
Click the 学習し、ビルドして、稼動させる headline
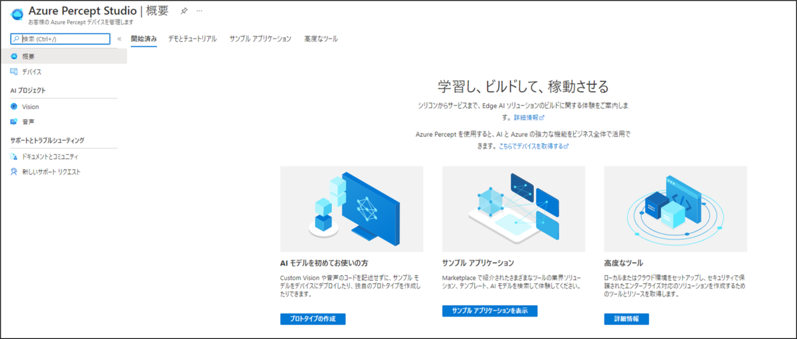pos(523,86)
